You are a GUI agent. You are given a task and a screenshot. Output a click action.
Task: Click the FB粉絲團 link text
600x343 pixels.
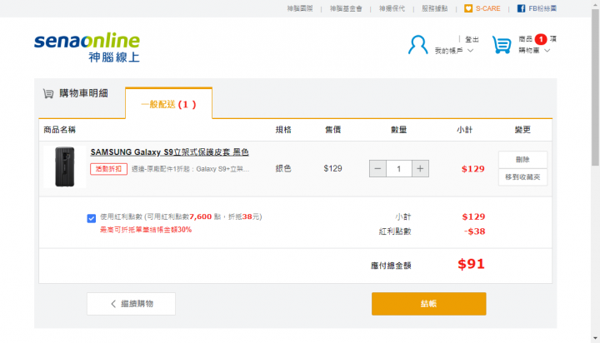pyautogui.click(x=542, y=8)
